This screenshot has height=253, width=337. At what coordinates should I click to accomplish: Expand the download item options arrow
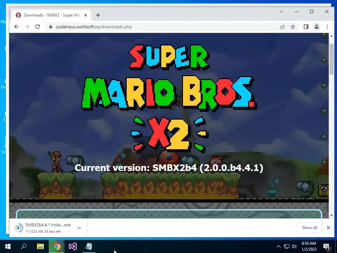(x=79, y=228)
